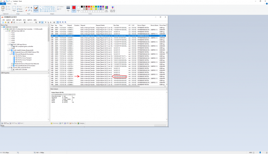
Task: Open Edit colors dialog
Action: tap(106, 9)
